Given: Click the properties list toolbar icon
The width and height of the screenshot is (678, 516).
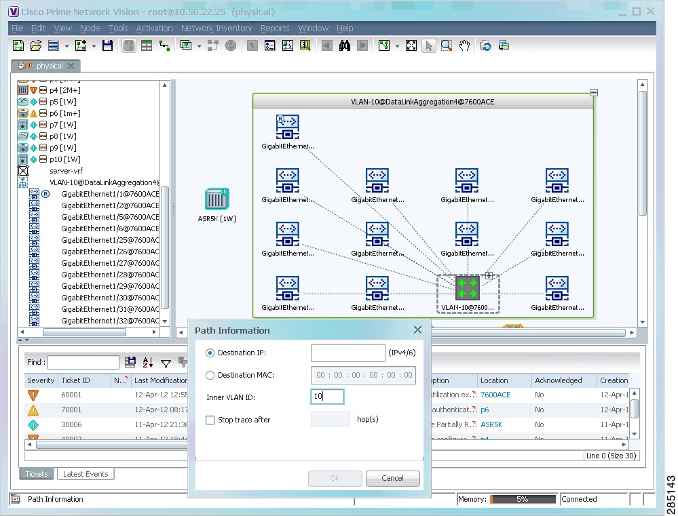Looking at the screenshot, I should click(270, 46).
